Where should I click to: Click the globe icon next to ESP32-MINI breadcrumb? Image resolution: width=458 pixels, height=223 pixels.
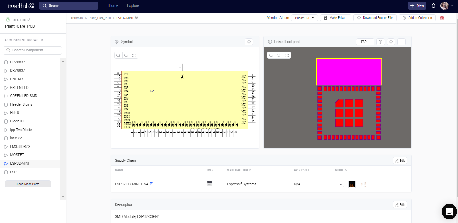pos(137,17)
